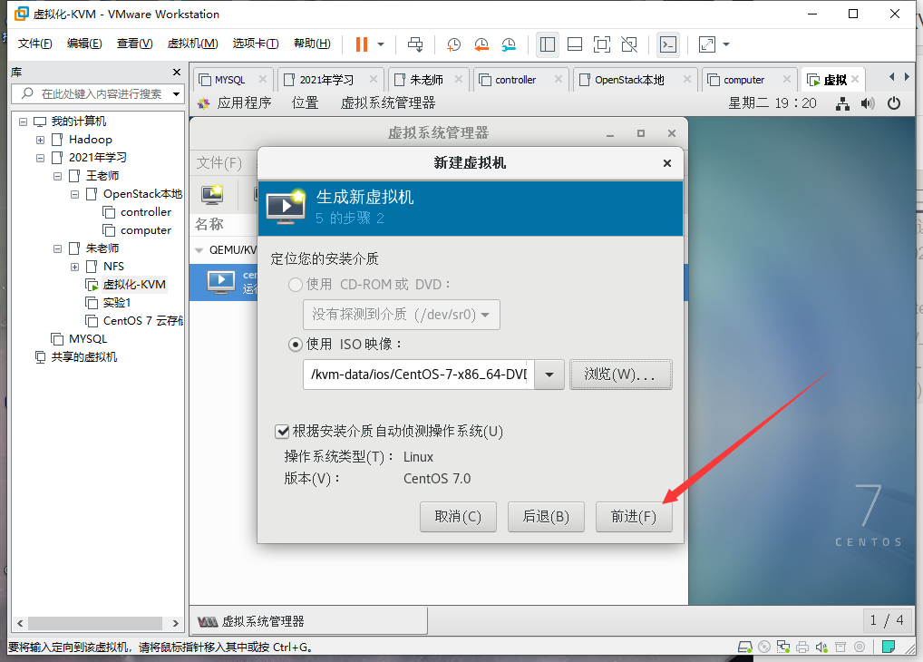The image size is (923, 662).
Task: Click the Send Ctrl+Alt+Del toolbar icon
Action: (415, 44)
